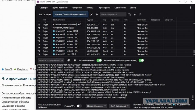Open the Группа подписки menu

[x=60, y=8]
